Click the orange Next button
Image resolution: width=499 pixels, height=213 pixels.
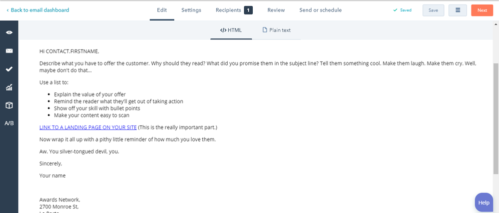(482, 10)
